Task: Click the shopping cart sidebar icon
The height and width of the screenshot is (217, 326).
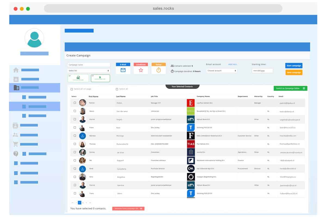Action: (15, 144)
